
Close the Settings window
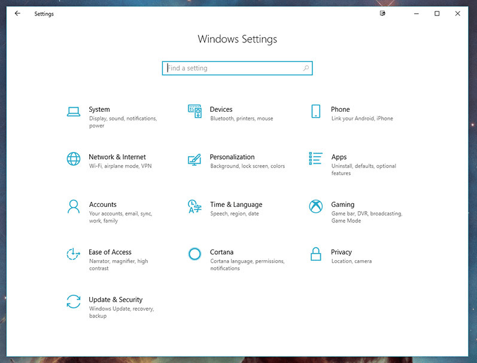pos(457,13)
